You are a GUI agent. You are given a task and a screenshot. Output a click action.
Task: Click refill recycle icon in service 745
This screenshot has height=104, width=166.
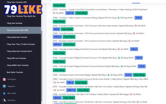point(108,75)
